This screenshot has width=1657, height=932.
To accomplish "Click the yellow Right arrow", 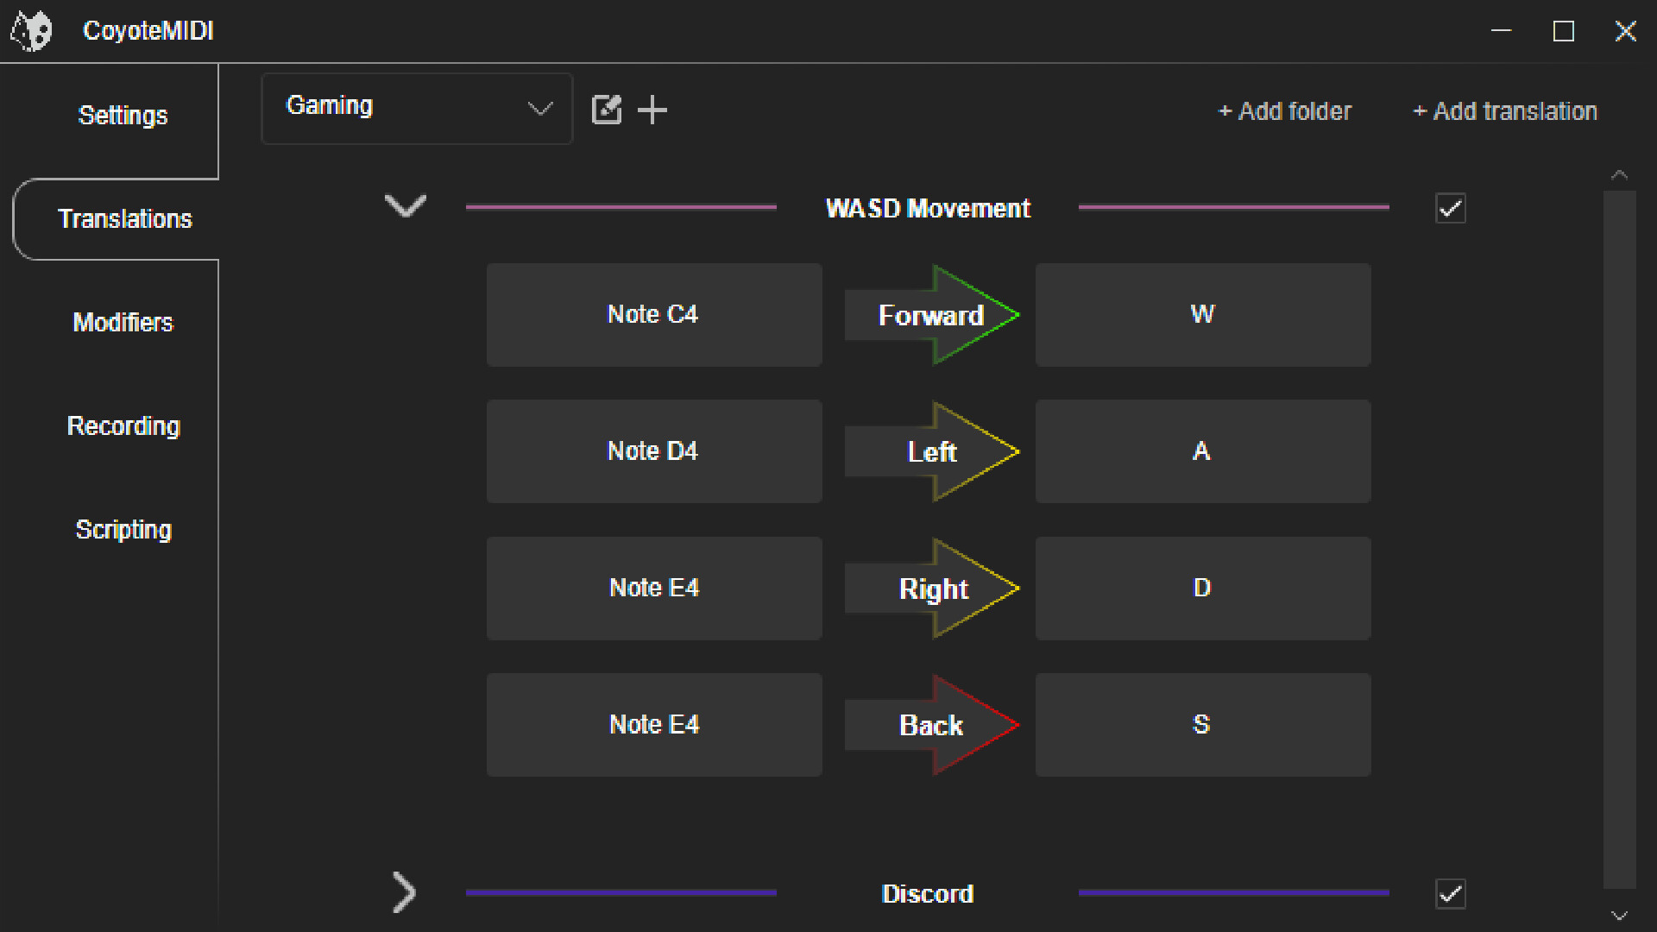I will tap(932, 589).
